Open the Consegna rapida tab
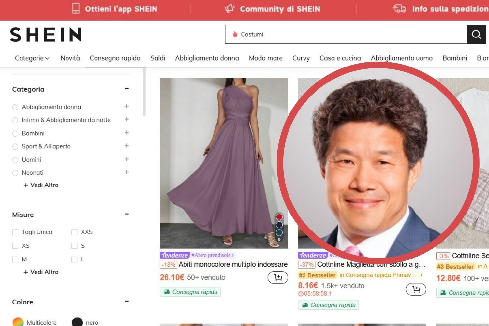Viewport: 489px width, 326px height. click(x=115, y=58)
